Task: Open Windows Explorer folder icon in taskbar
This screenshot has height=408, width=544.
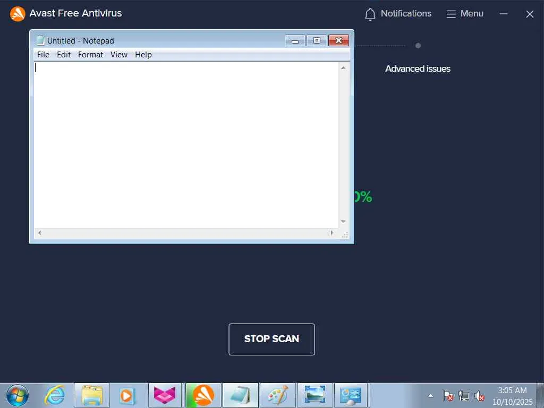Action: pos(92,395)
